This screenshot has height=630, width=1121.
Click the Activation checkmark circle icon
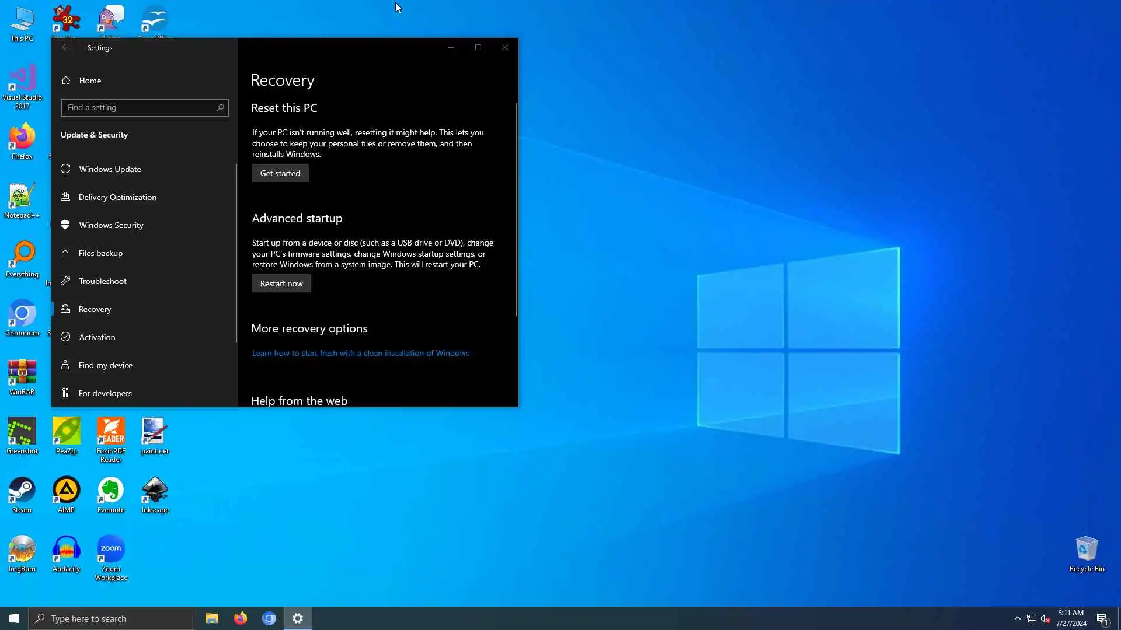(x=65, y=337)
